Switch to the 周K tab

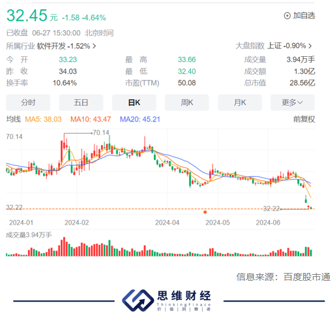point(187,103)
